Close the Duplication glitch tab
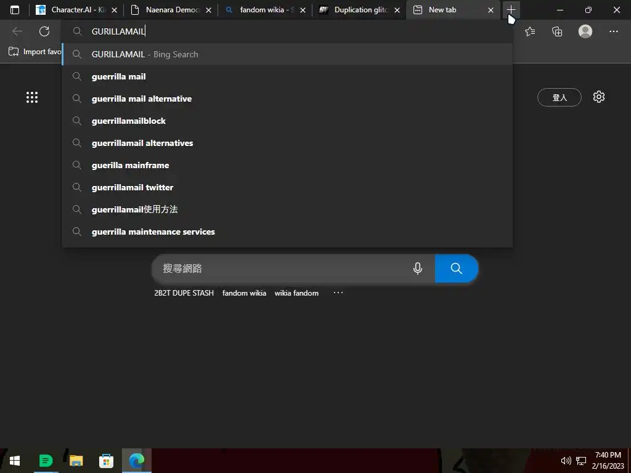631x473 pixels. pos(397,10)
